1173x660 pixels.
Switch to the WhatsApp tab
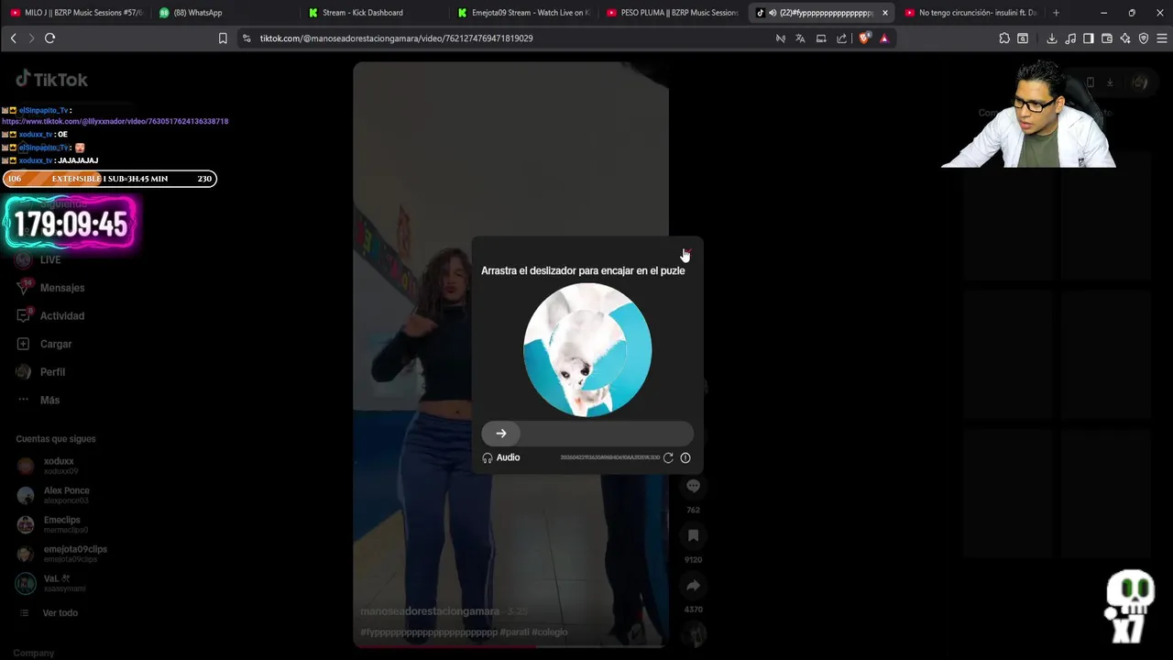click(x=225, y=13)
